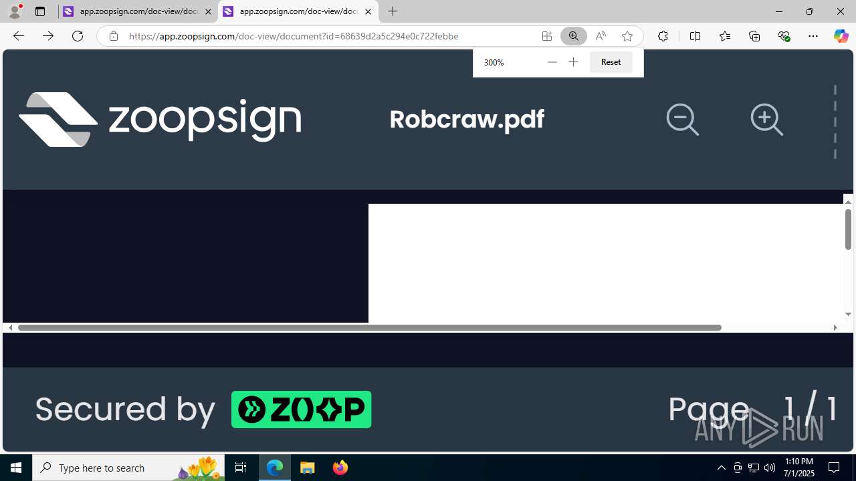Open the Extensions menu

663,36
